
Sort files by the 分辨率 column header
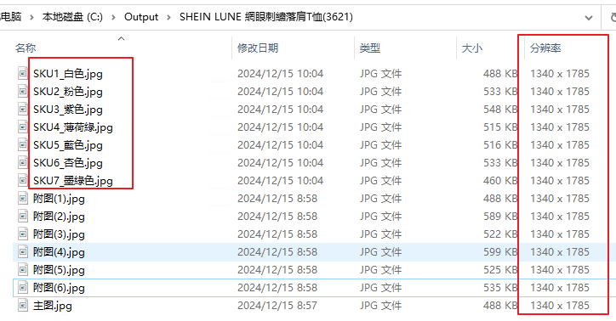point(545,48)
